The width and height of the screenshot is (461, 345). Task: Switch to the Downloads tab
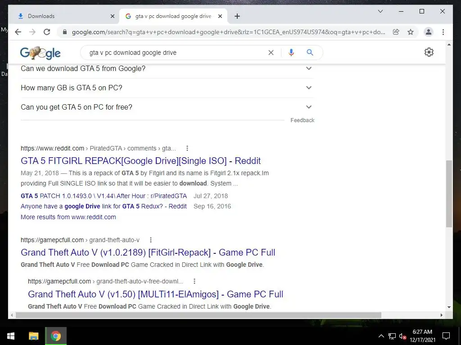[x=65, y=16]
